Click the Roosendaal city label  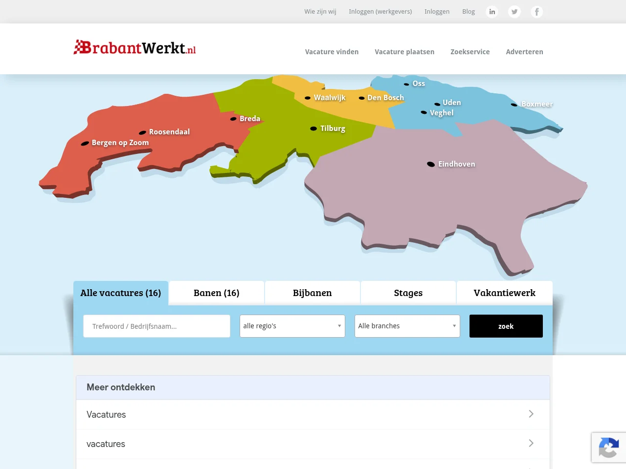tap(169, 132)
